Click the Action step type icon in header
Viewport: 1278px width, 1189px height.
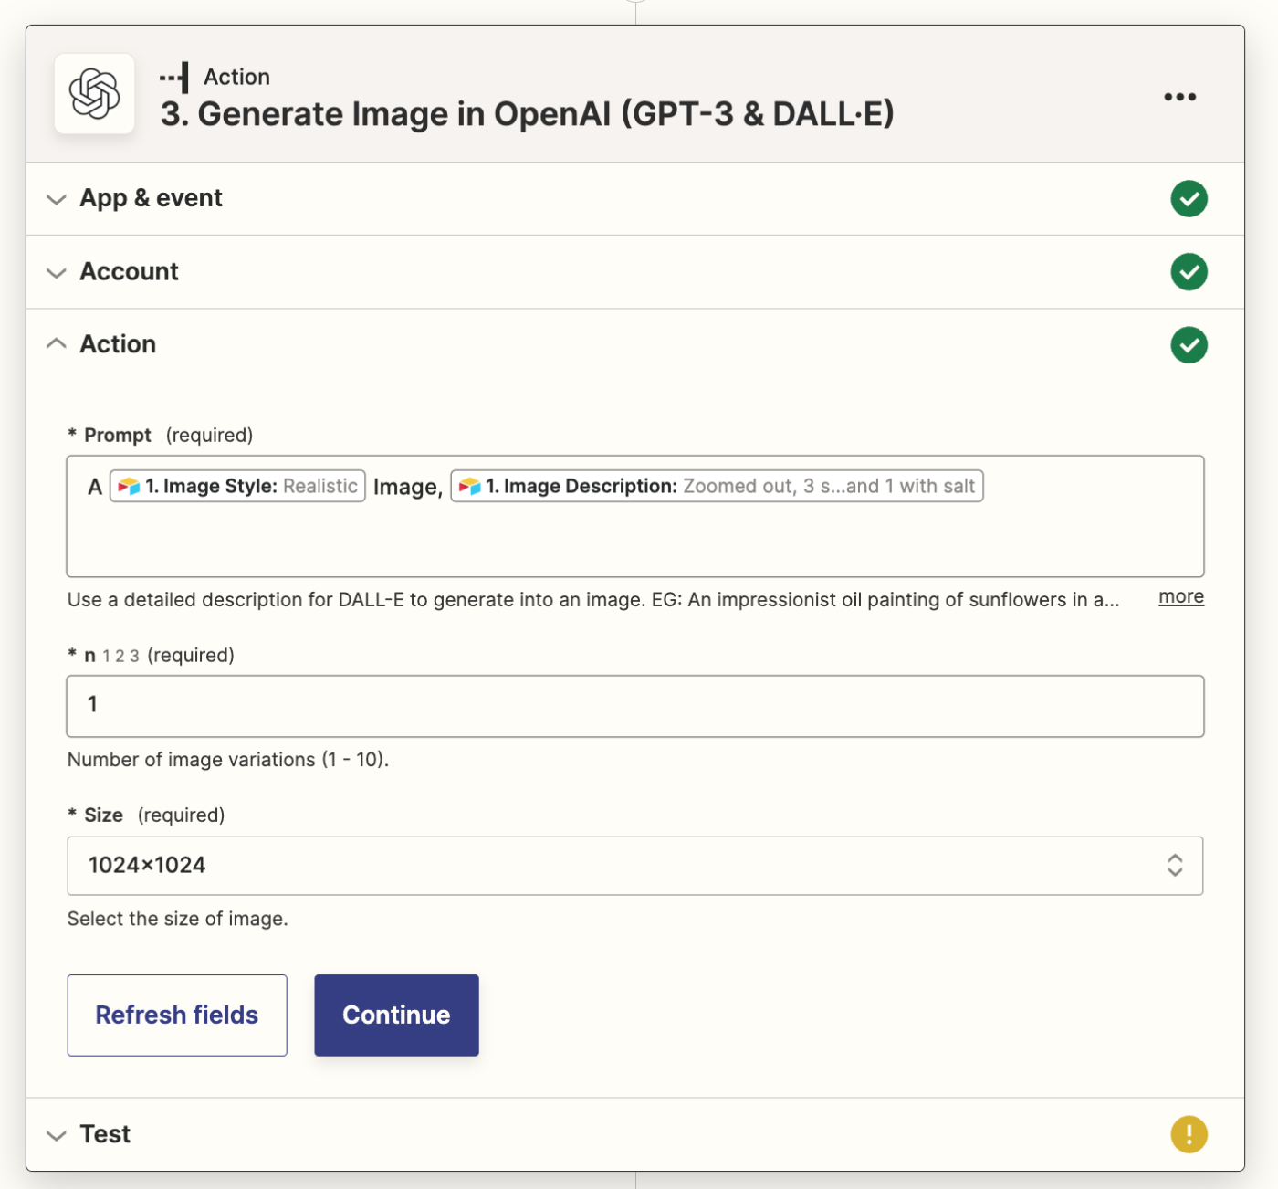[x=174, y=78]
